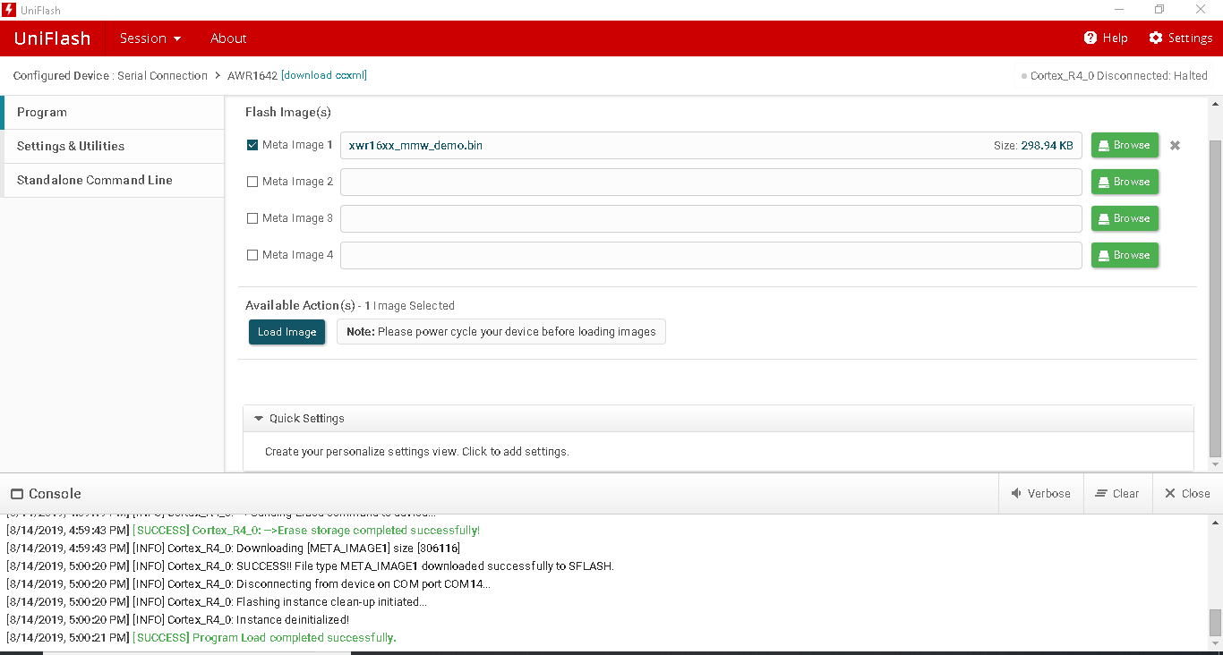
Task: Open the Session dropdown menu
Action: coord(150,38)
